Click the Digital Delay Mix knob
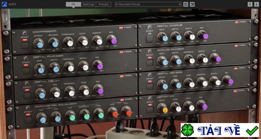The width and height of the screenshot is (261, 139). pos(99,90)
